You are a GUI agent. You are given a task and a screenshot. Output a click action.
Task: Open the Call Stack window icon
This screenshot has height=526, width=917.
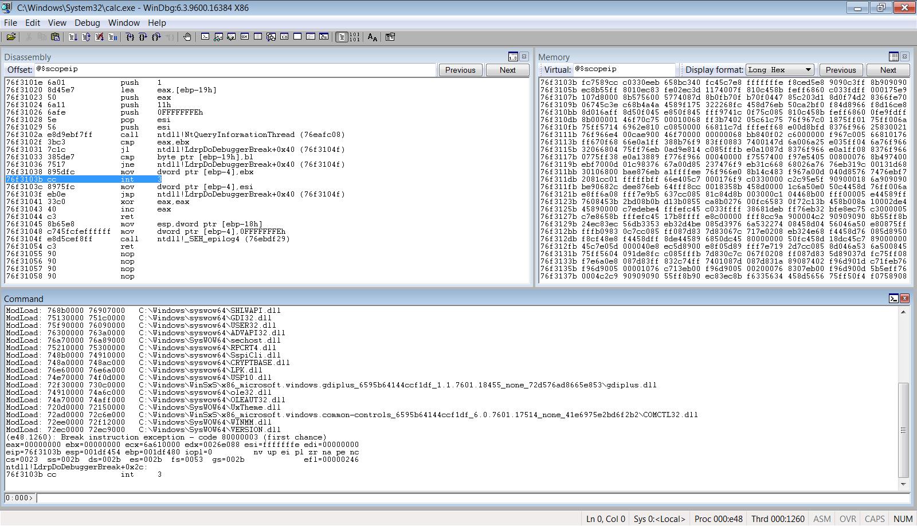[271, 37]
